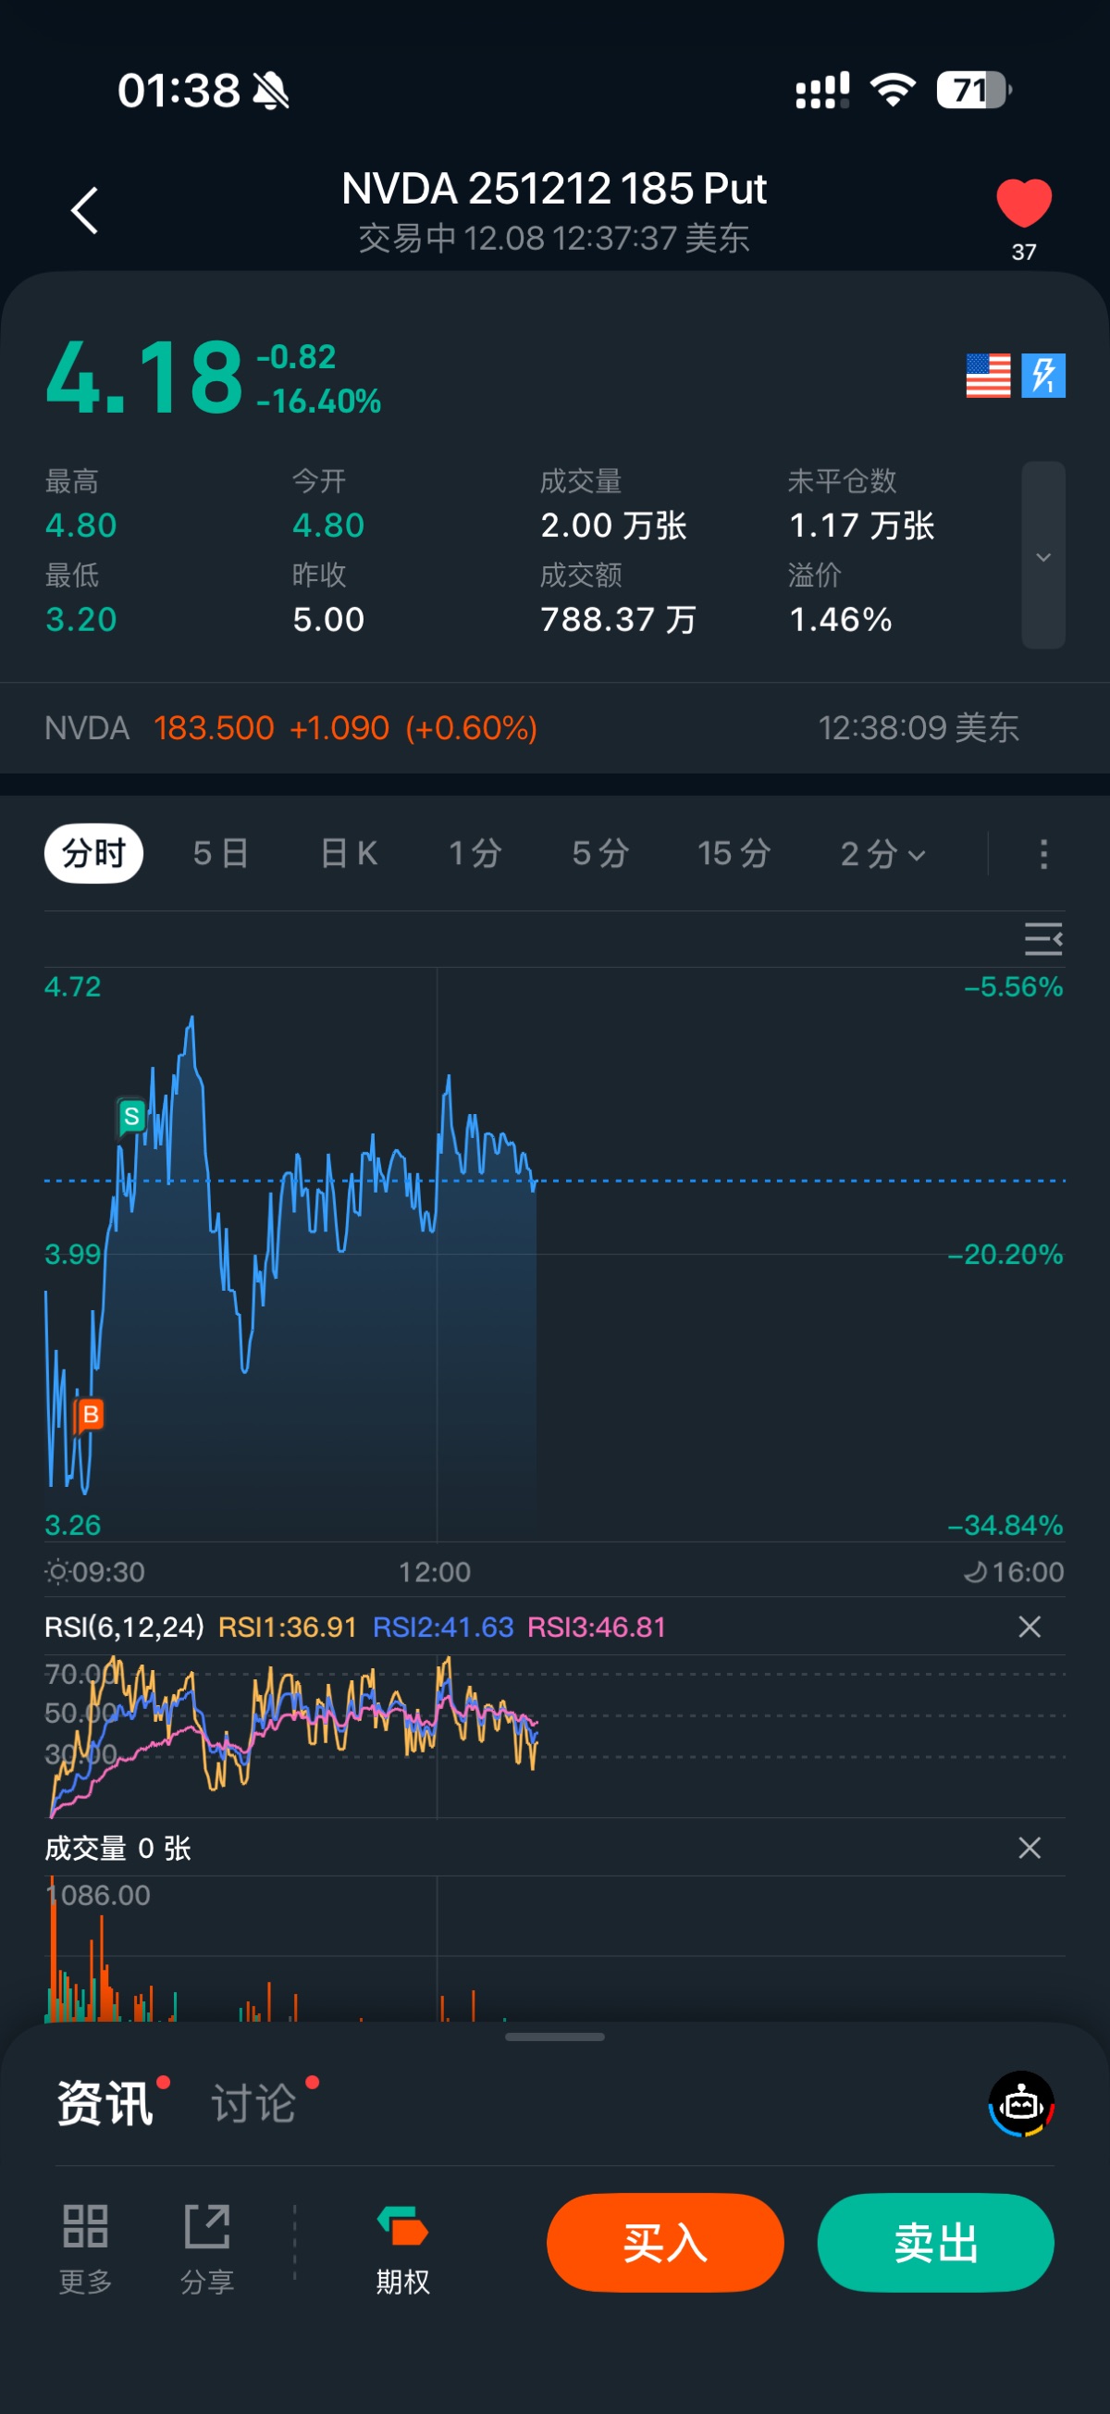Tap the RSI1:36.91 reading

pos(288,1627)
